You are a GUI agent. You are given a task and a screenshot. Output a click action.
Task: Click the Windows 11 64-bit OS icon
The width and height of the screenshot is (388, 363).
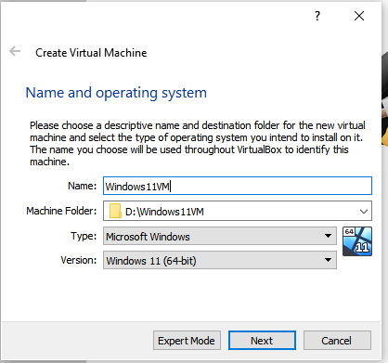[357, 241]
